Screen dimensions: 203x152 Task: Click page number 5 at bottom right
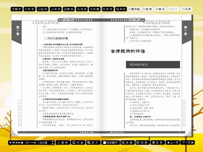179,132
